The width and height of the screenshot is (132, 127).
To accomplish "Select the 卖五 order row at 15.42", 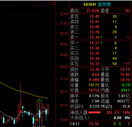I will pos(100,16).
